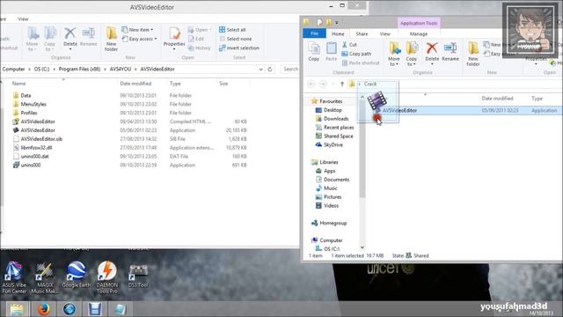563x317 pixels.
Task: Expand address bar history dropdown in AVSVideoEditor window
Action: point(260,69)
